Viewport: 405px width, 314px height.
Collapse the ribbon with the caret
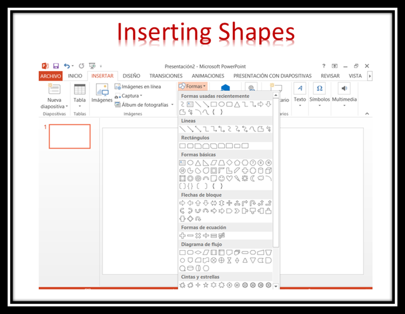[367, 113]
